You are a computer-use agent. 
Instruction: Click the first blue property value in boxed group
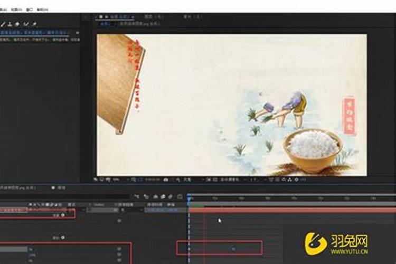pyautogui.click(x=31, y=249)
